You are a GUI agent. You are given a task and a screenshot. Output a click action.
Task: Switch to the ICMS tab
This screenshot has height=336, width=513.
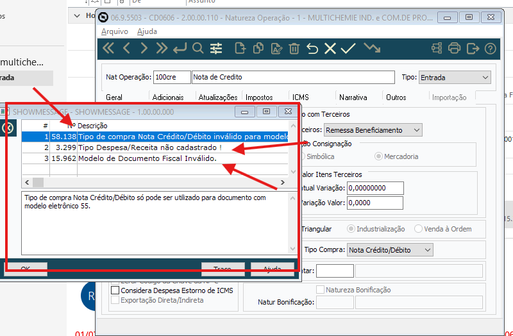tap(300, 97)
